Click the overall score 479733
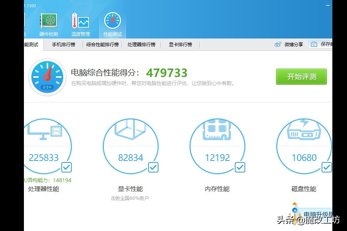The height and width of the screenshot is (231, 347). point(167,73)
